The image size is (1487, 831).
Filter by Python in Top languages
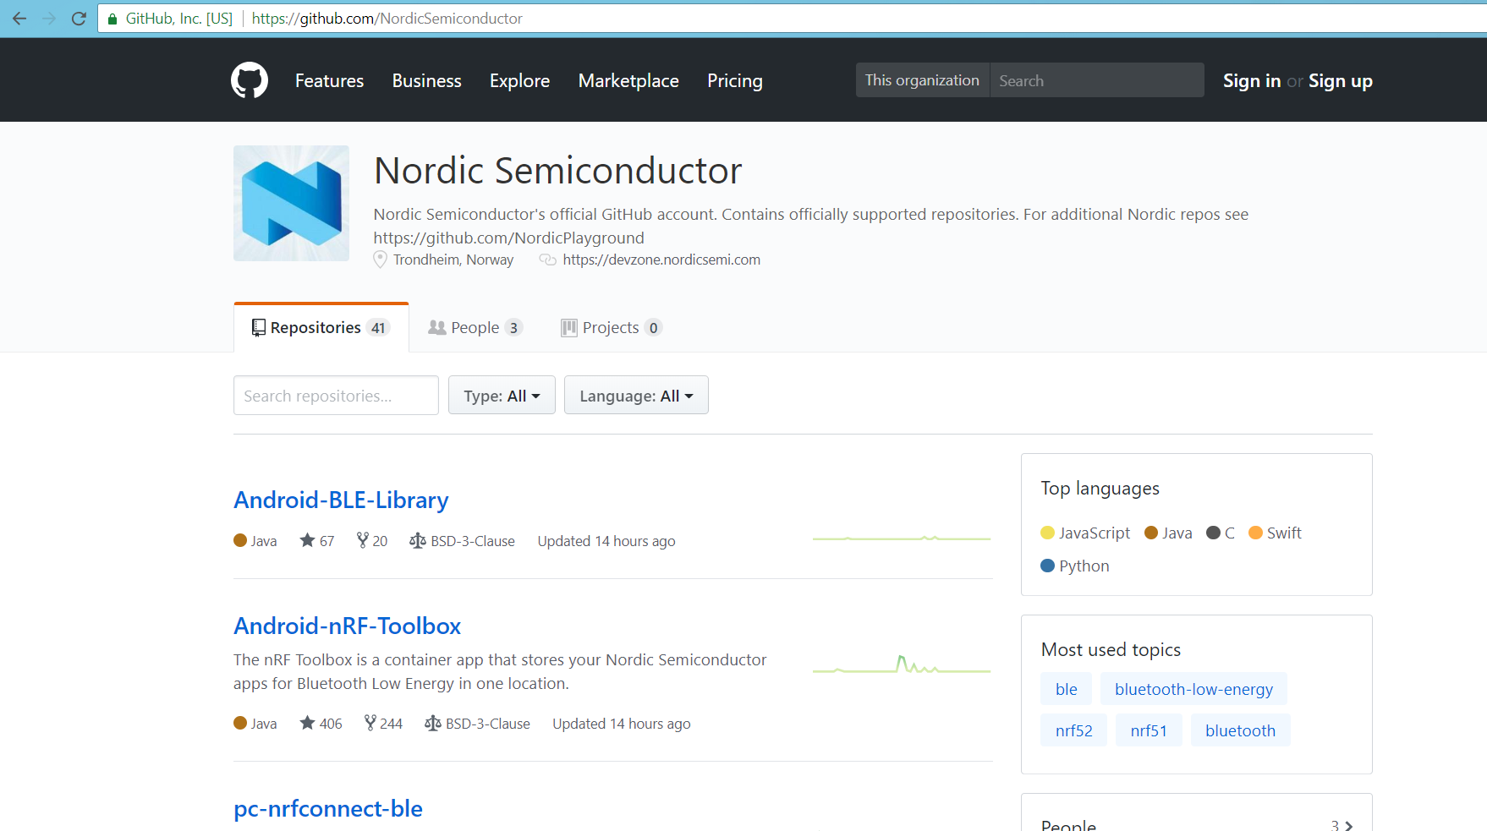[x=1075, y=566]
